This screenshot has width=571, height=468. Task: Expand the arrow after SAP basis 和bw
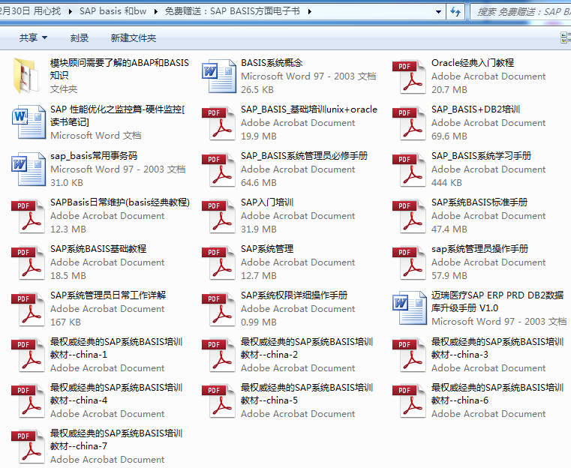point(156,12)
